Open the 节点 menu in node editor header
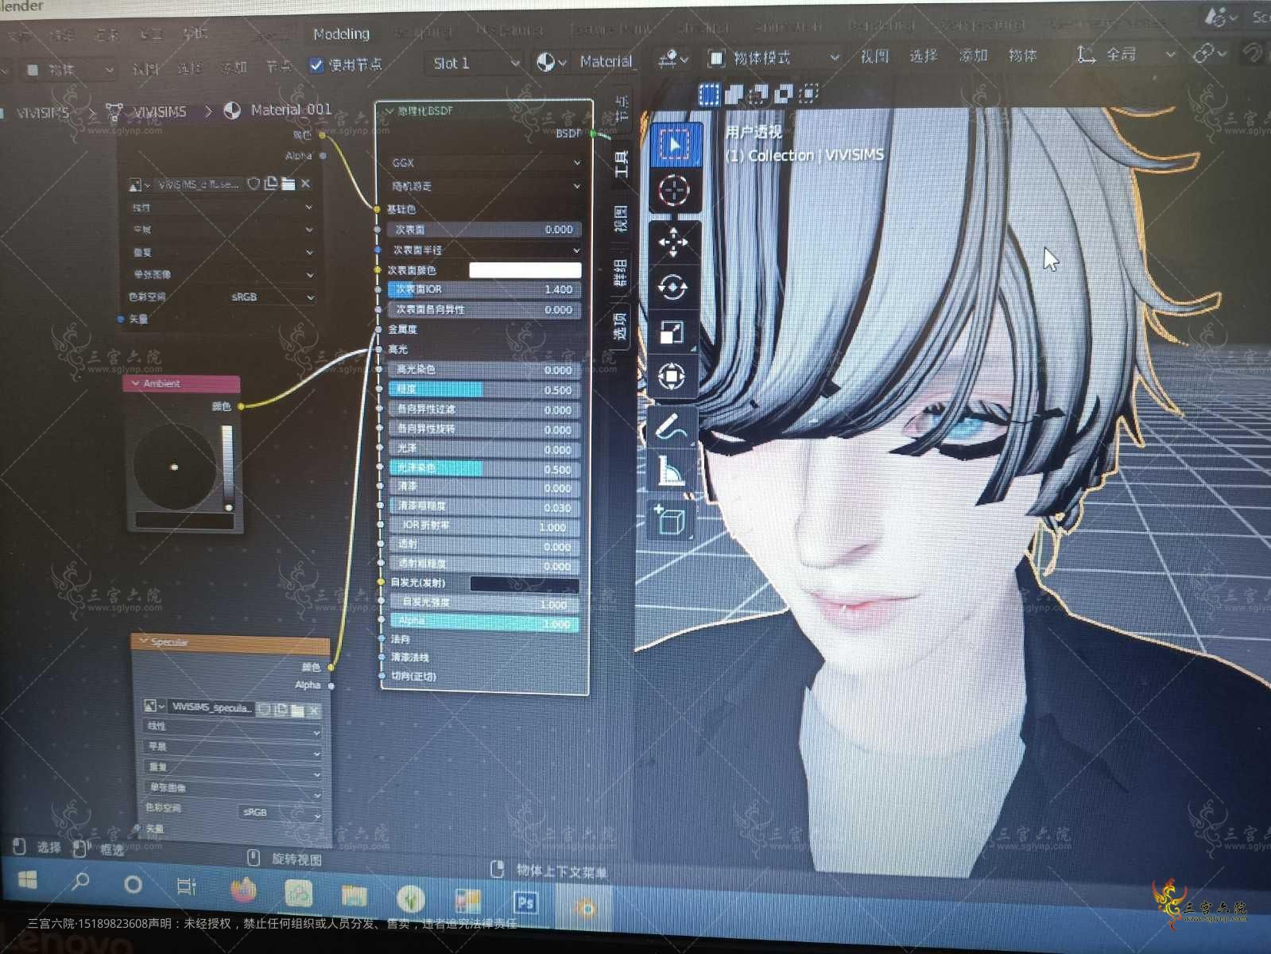 point(278,67)
